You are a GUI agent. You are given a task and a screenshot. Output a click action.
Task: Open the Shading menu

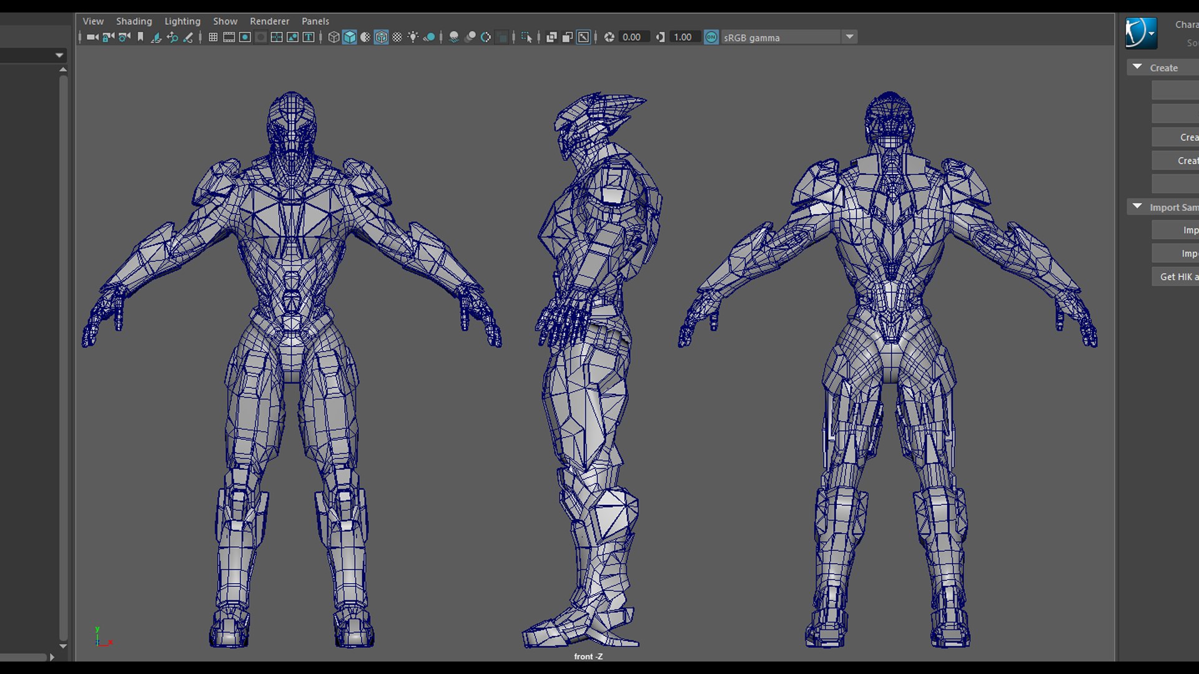134,21
